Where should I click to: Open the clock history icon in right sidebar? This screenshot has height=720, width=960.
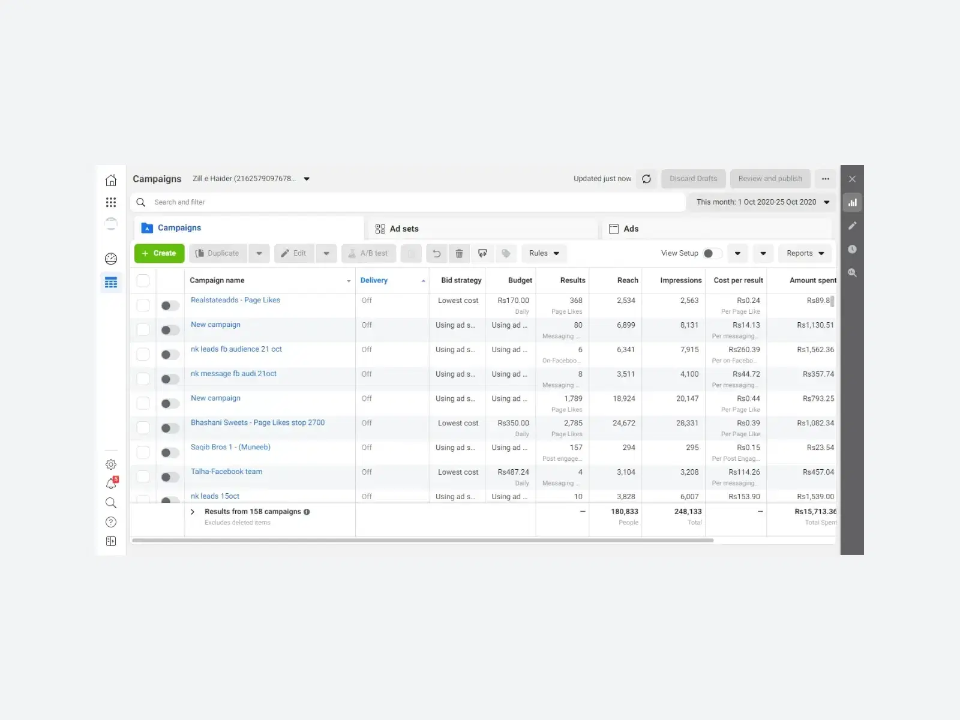click(x=852, y=249)
